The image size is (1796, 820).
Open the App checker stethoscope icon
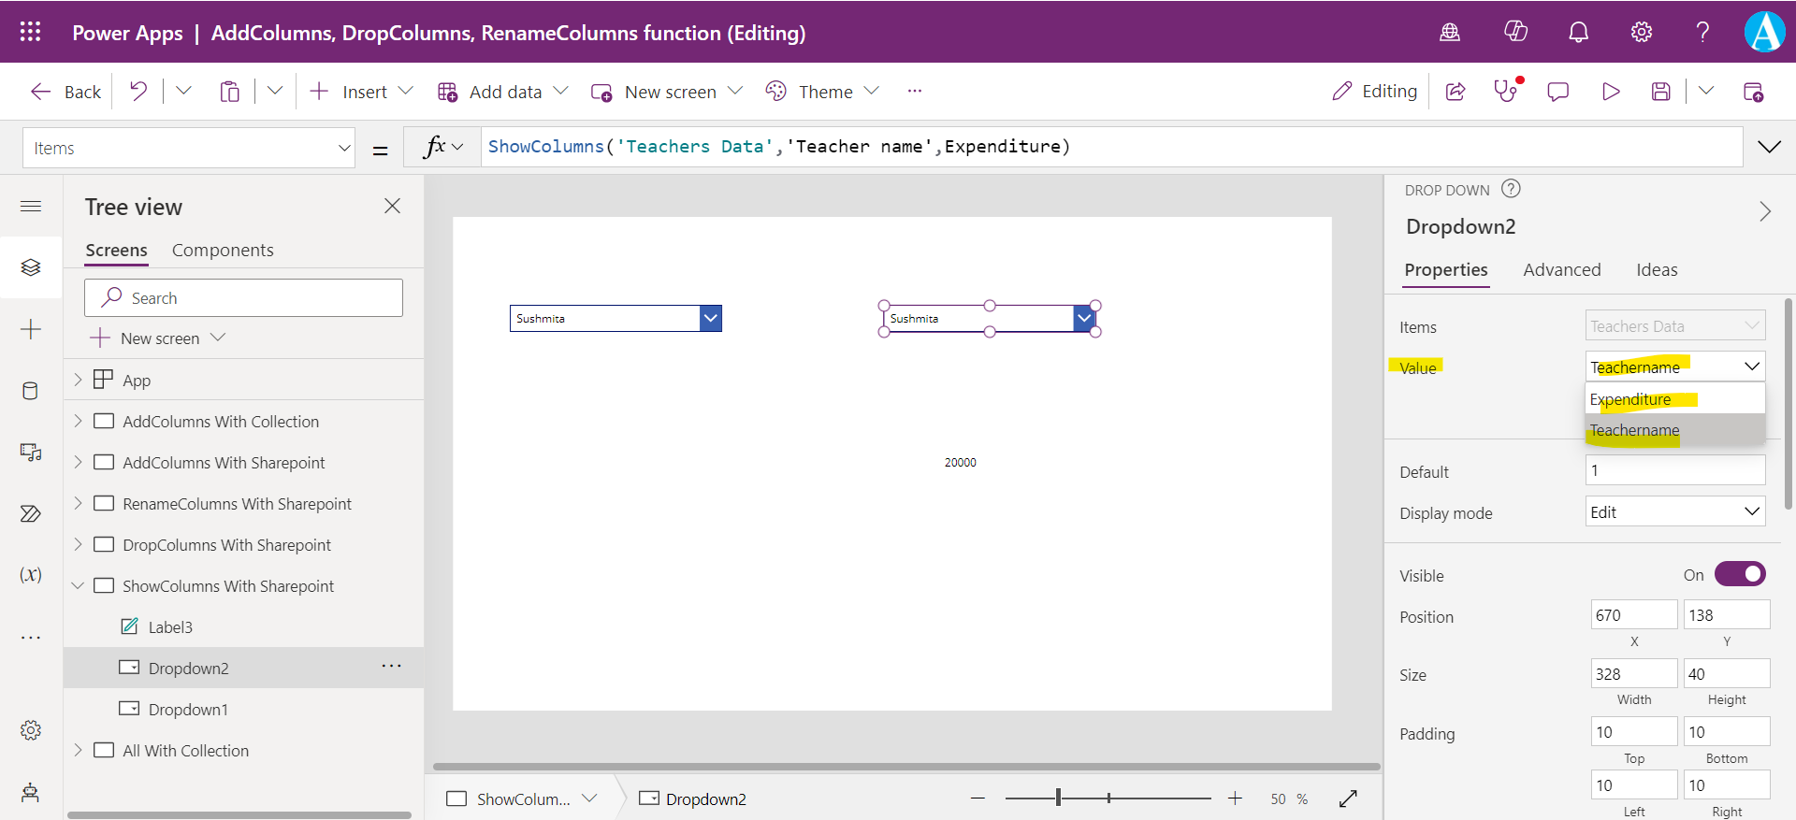pos(1506,92)
